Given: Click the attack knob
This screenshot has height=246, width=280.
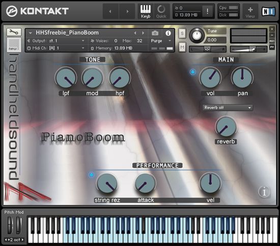Looking at the screenshot, I should point(146,183).
